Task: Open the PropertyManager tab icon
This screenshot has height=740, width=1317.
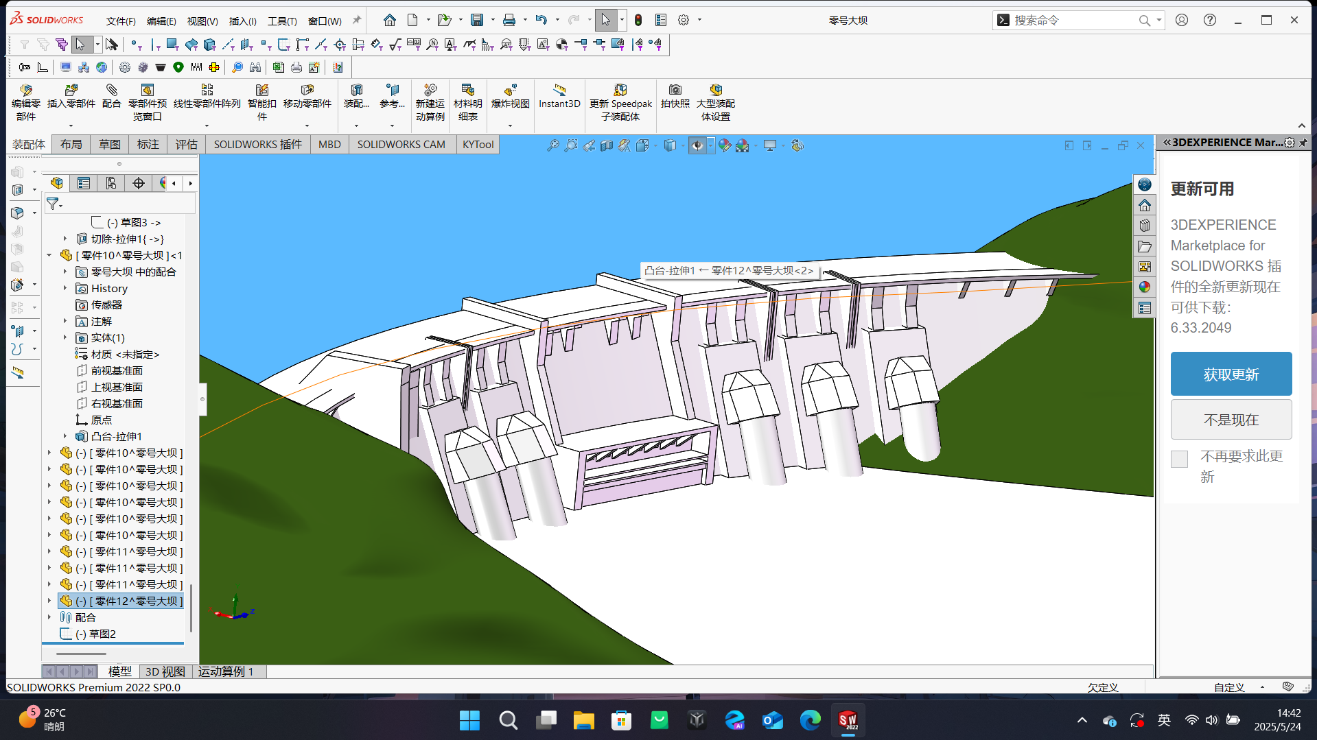Action: pyautogui.click(x=84, y=183)
